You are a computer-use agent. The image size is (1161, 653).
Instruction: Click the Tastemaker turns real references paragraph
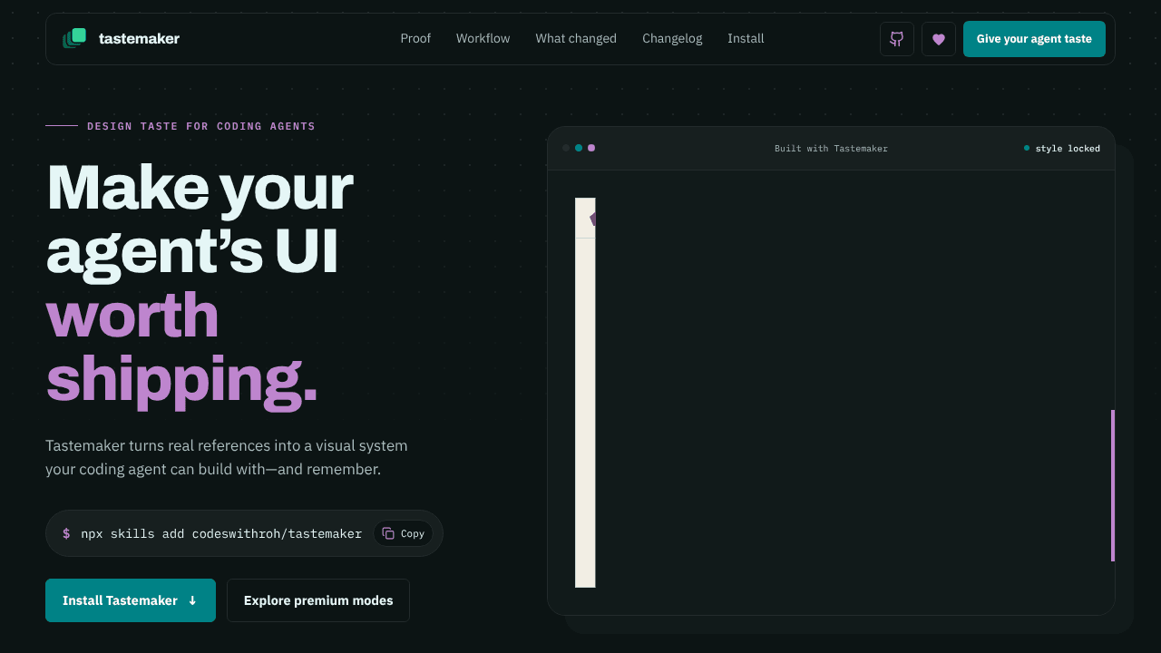click(227, 457)
